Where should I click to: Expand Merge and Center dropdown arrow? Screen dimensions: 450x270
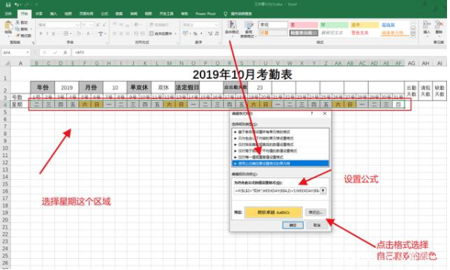click(175, 33)
